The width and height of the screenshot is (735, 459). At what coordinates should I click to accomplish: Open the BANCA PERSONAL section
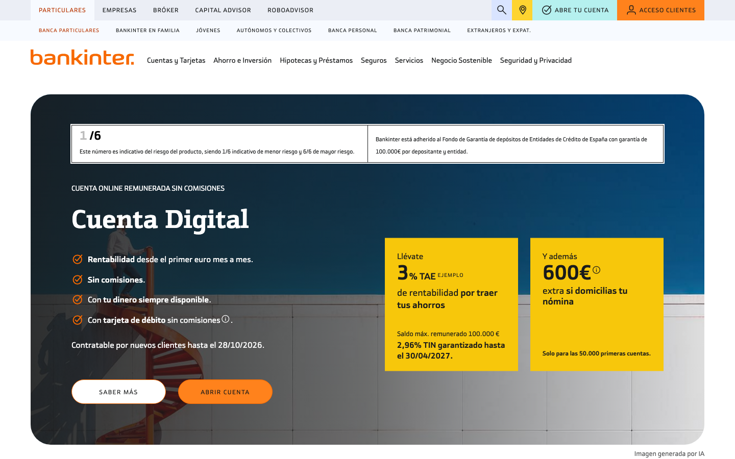pos(353,31)
